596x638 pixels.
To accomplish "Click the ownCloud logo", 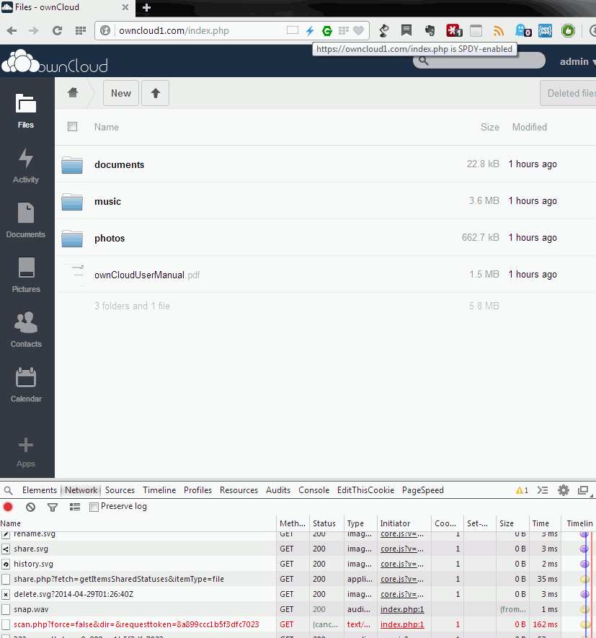I will 55,61.
